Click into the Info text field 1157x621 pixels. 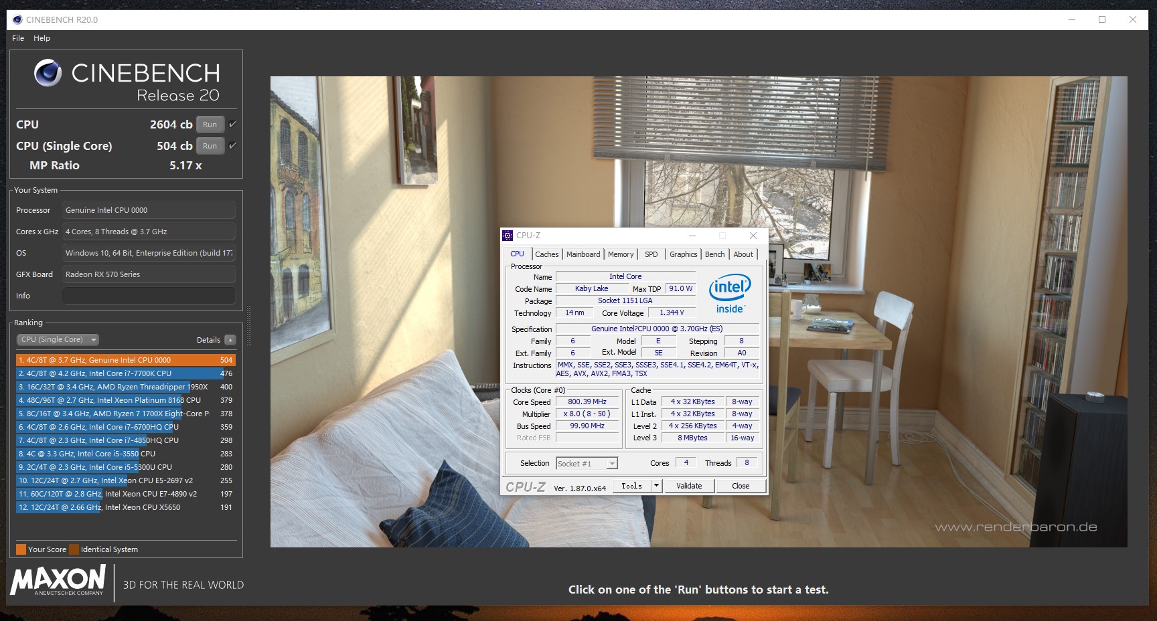pos(149,296)
